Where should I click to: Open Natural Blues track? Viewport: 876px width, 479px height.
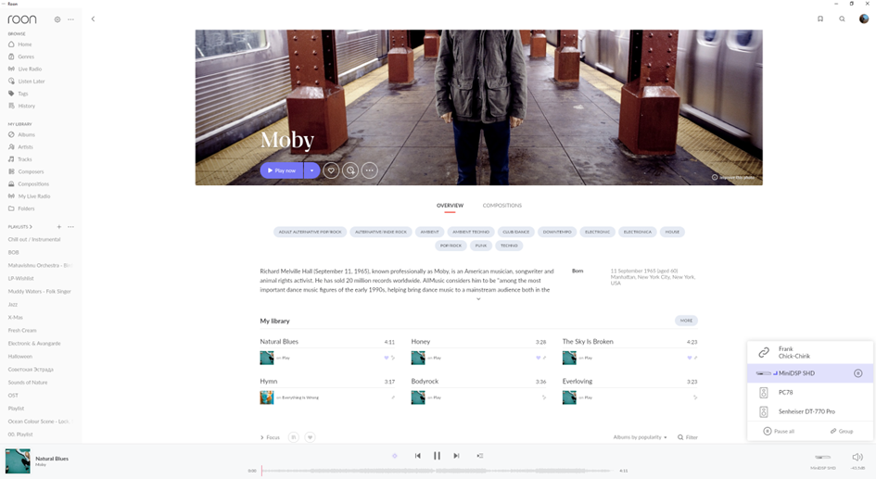click(x=279, y=342)
